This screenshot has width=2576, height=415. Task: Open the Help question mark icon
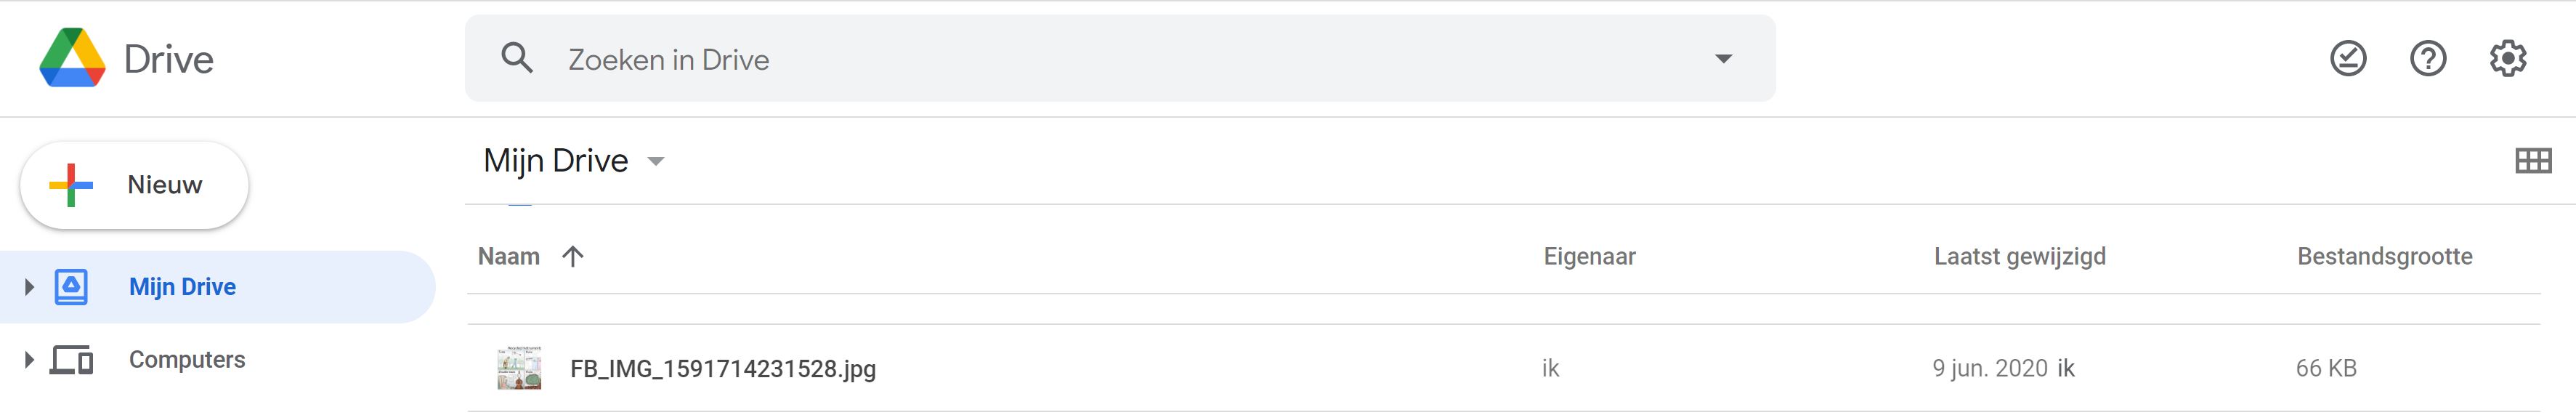coord(2428,59)
